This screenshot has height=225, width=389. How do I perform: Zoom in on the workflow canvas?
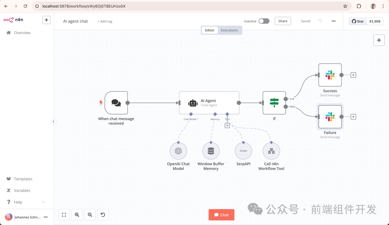pos(77,215)
